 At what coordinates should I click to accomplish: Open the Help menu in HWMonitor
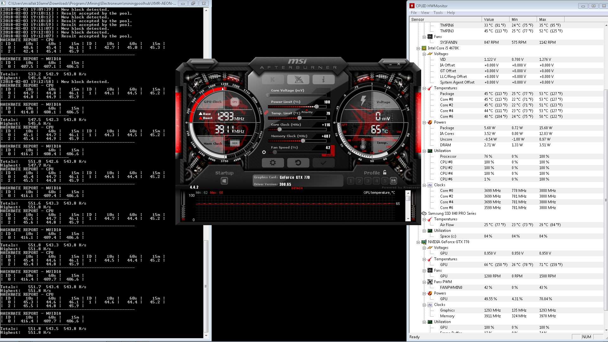coord(451,13)
